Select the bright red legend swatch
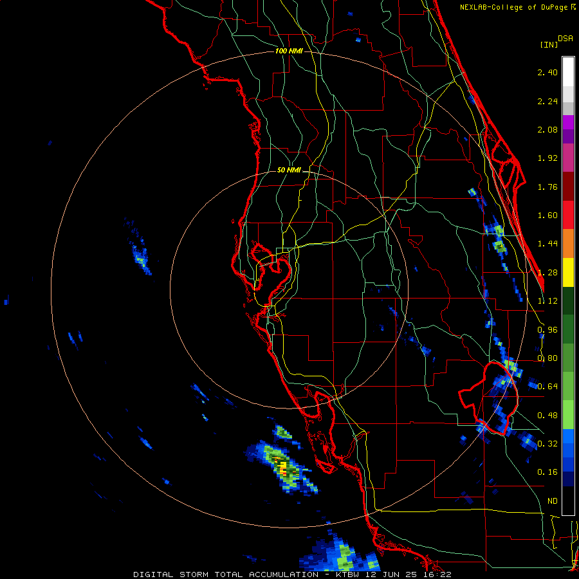Image resolution: width=579 pixels, height=579 pixels. tap(568, 215)
